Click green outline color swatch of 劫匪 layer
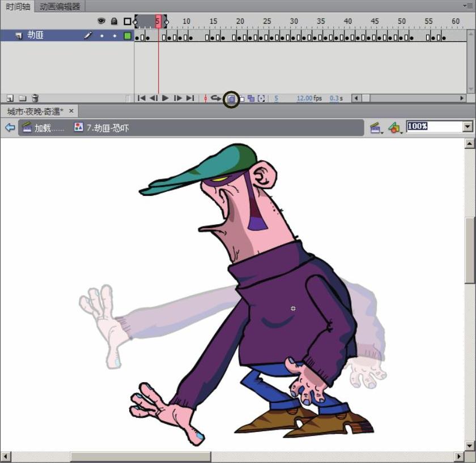476x463 pixels. (x=127, y=36)
